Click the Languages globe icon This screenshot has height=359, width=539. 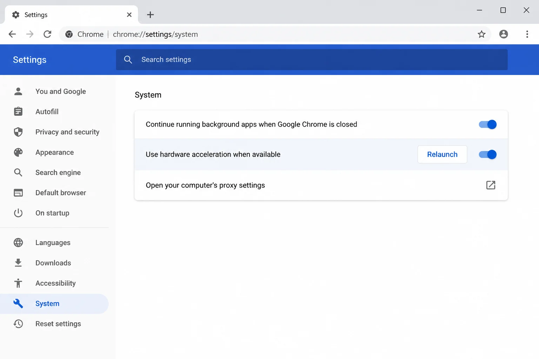coord(18,243)
